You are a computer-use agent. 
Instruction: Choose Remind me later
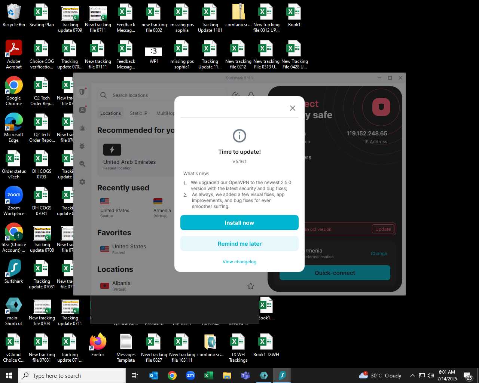pyautogui.click(x=239, y=243)
